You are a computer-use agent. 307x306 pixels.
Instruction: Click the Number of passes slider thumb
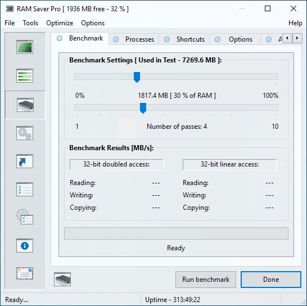(x=143, y=108)
